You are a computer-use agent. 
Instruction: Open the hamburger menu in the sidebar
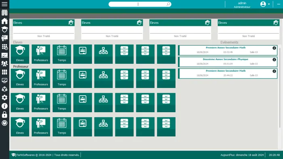pos(4,4)
